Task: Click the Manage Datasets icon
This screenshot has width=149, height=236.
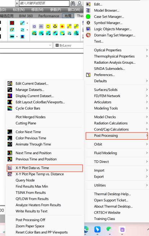Action: 10,90
